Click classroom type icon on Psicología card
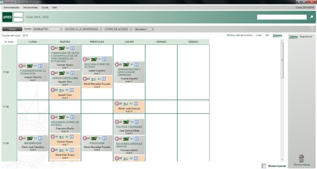317x169 pixels. [94, 138]
